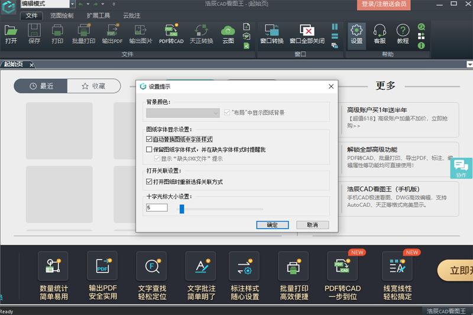Switch to the 览图绘制 ribbon tab
Image resolution: width=473 pixels, height=315 pixels.
[x=62, y=16]
